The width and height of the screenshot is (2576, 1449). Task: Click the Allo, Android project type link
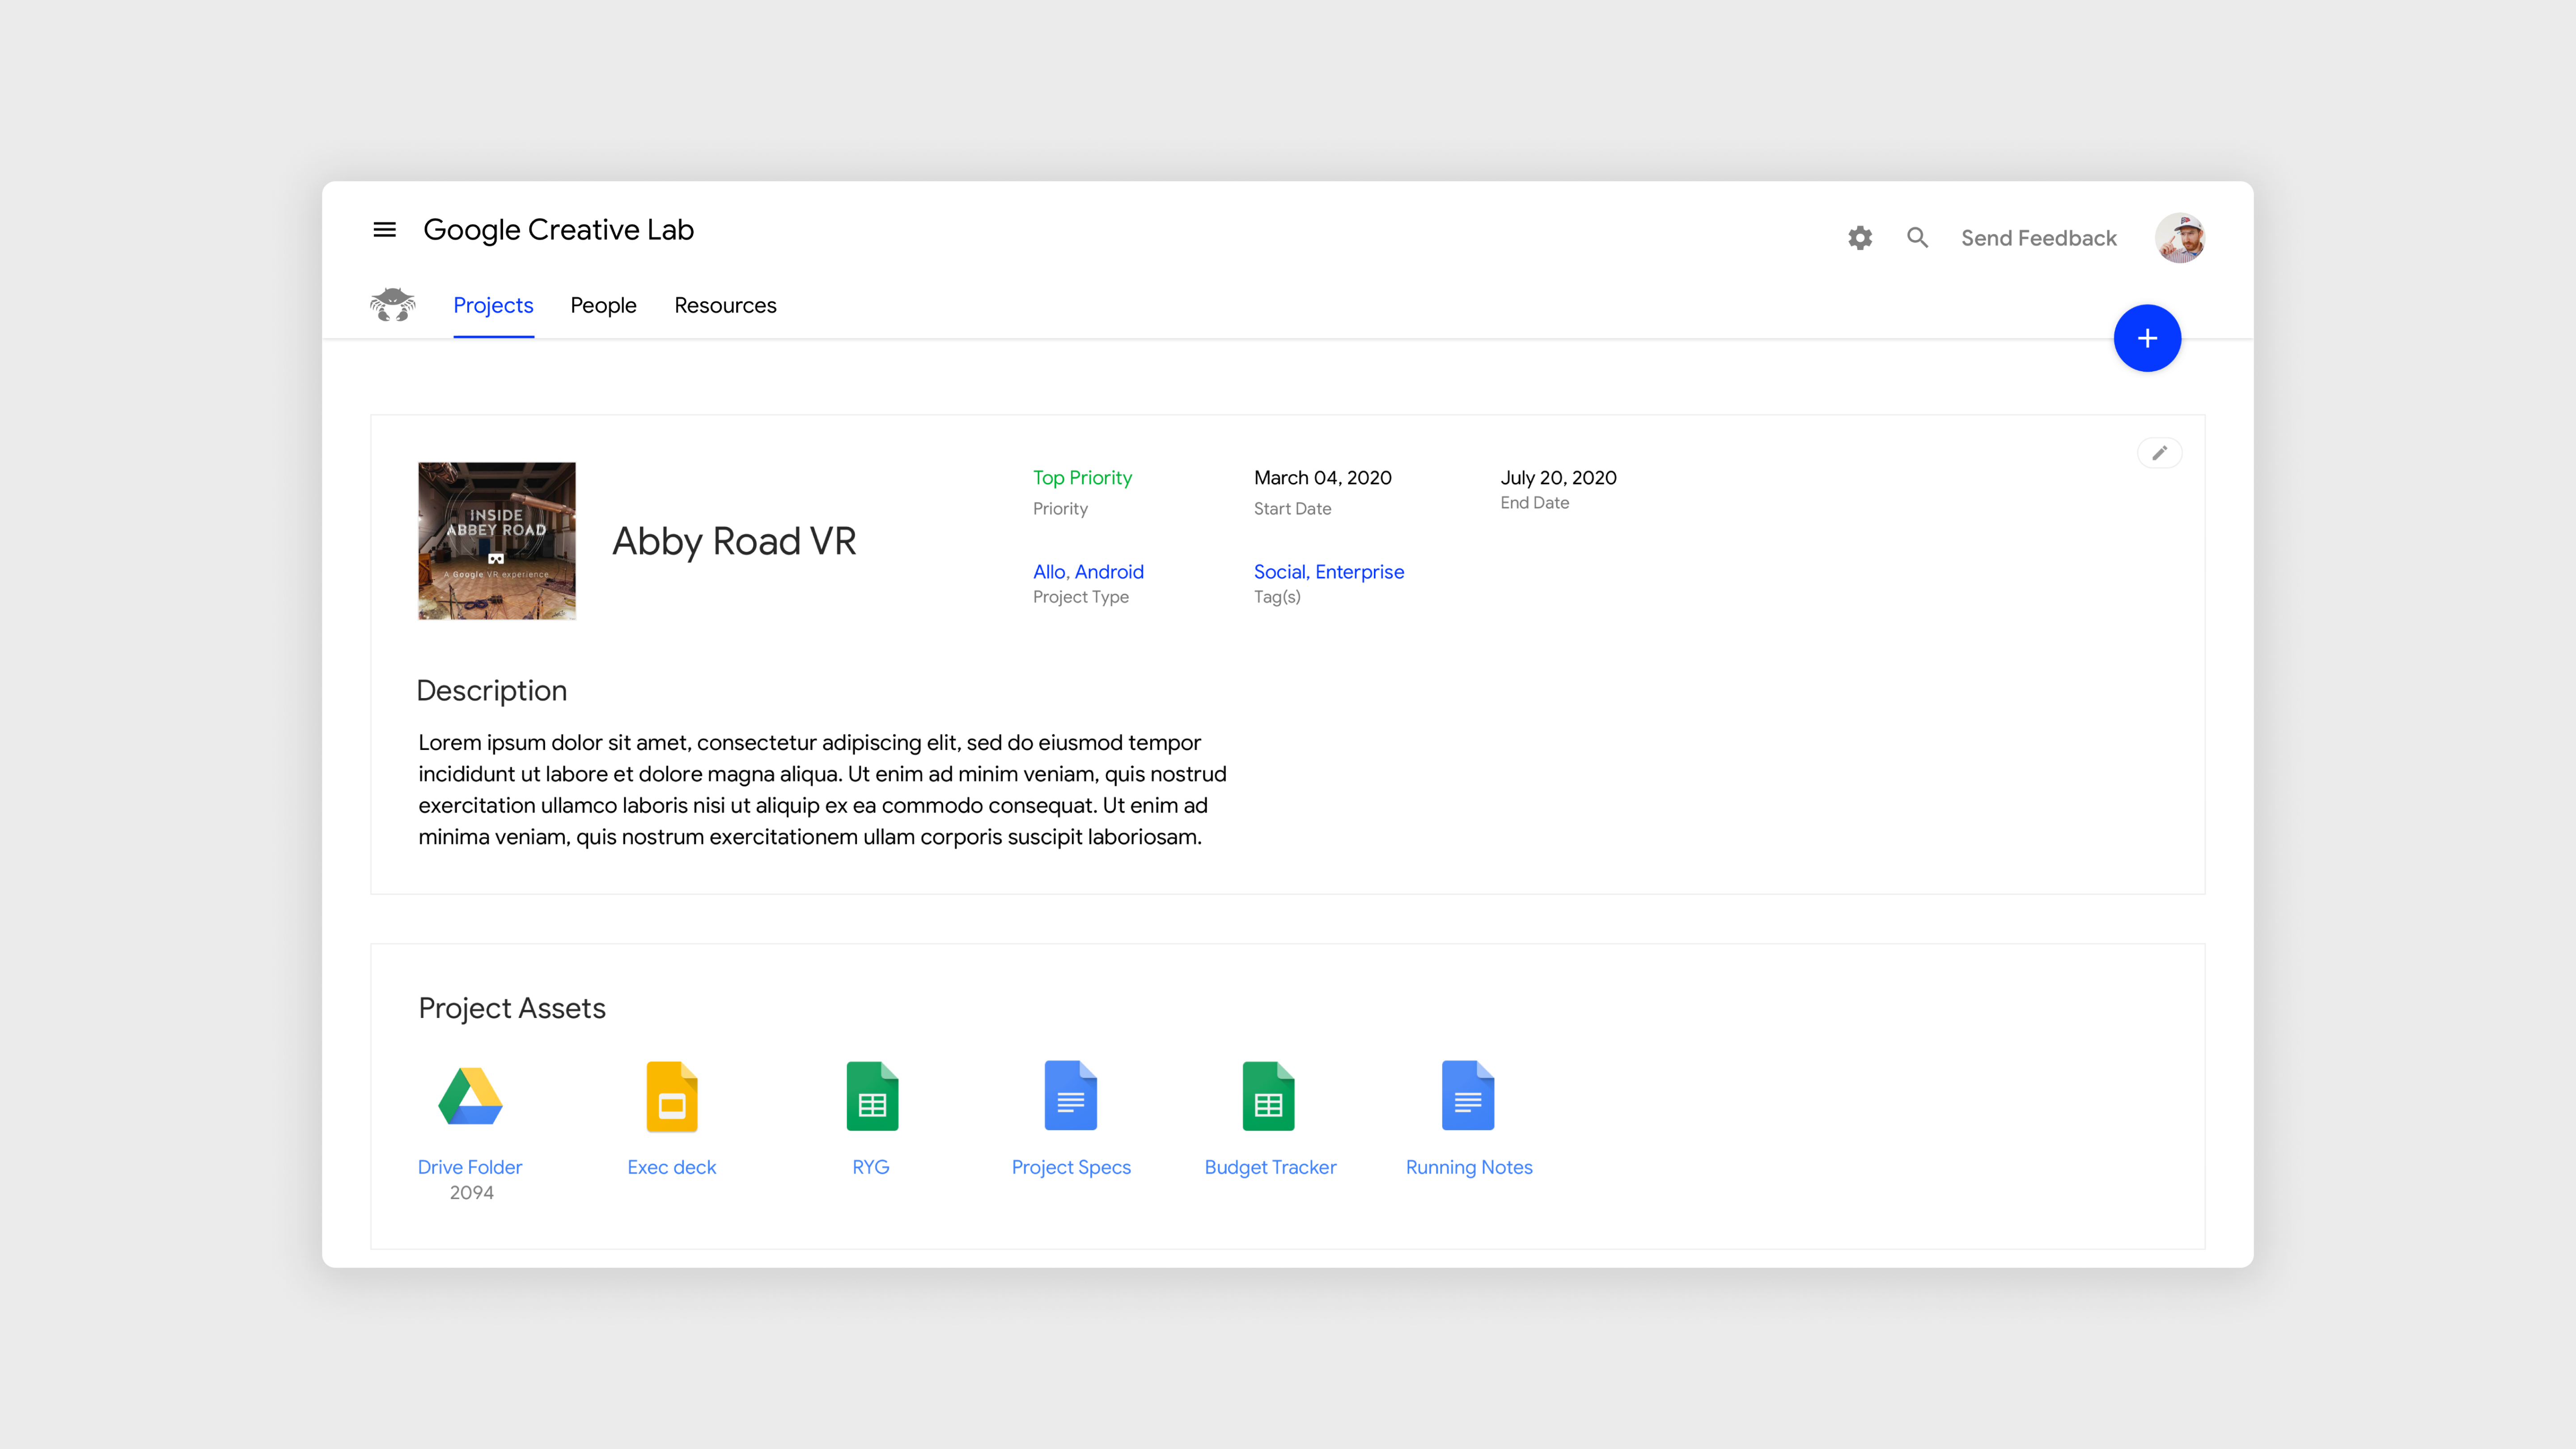click(1088, 572)
